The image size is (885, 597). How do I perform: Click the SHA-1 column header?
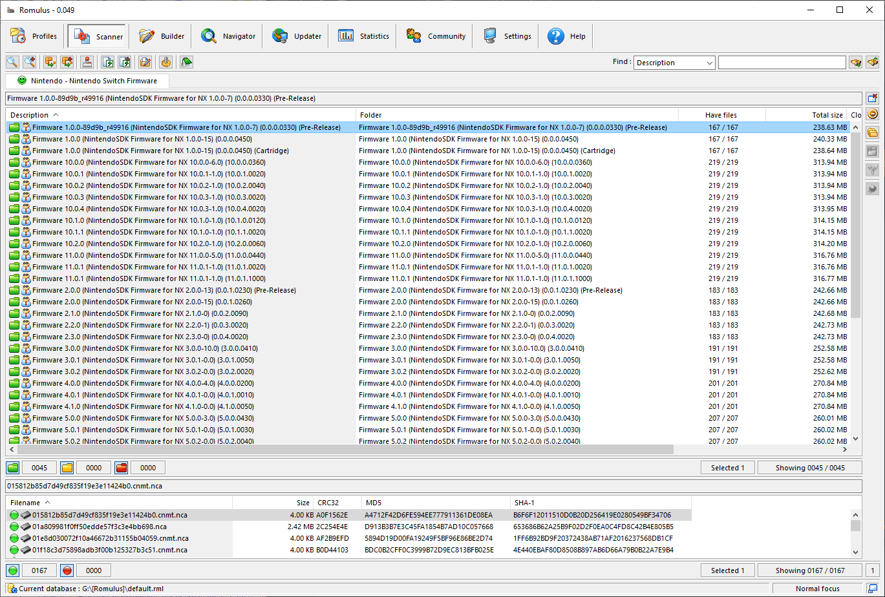(x=601, y=503)
